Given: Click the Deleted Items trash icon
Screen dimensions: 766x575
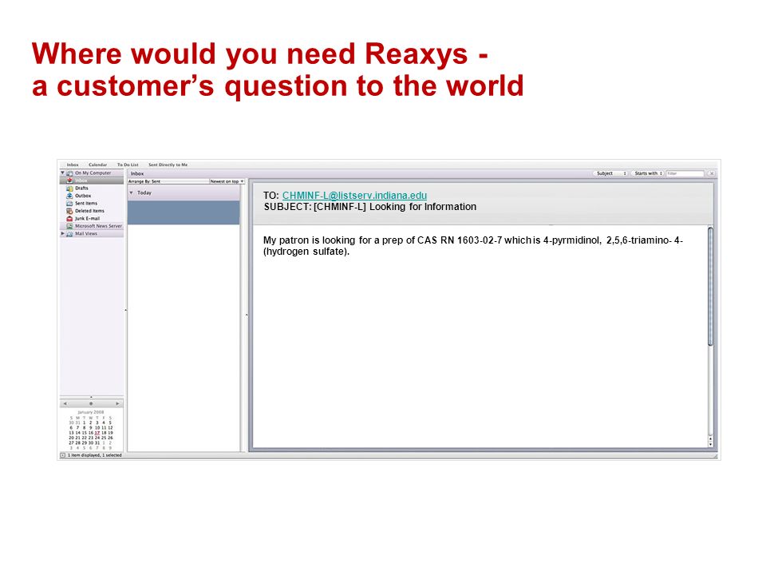Looking at the screenshot, I should tap(69, 211).
